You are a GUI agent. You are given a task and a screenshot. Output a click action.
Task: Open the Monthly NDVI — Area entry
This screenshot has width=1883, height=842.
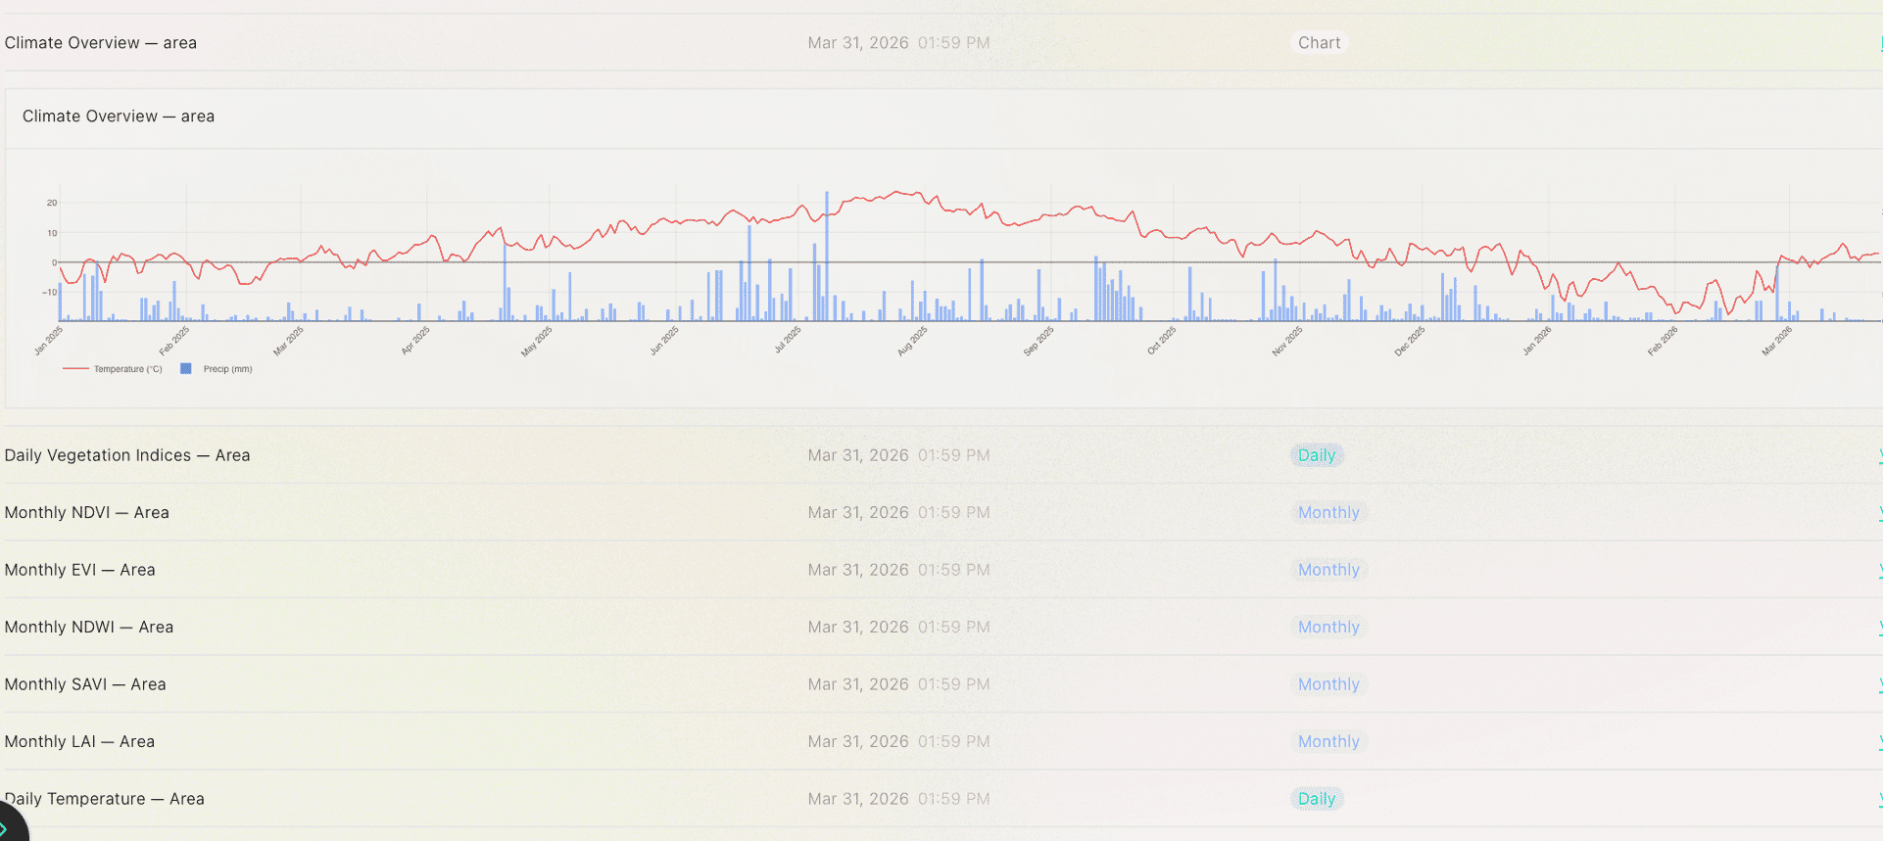pyautogui.click(x=87, y=513)
